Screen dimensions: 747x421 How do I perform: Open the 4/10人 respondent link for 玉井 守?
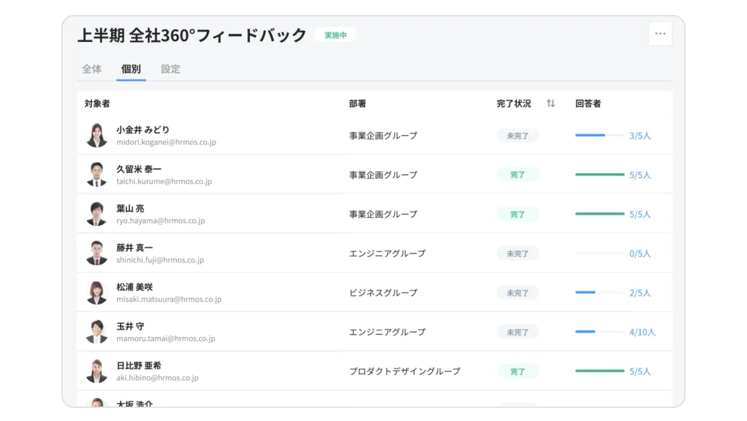(641, 332)
